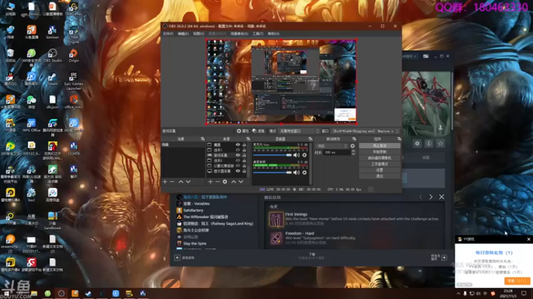Open 滤镜 filters for the selected source
This screenshot has width=533, height=299.
point(259,131)
